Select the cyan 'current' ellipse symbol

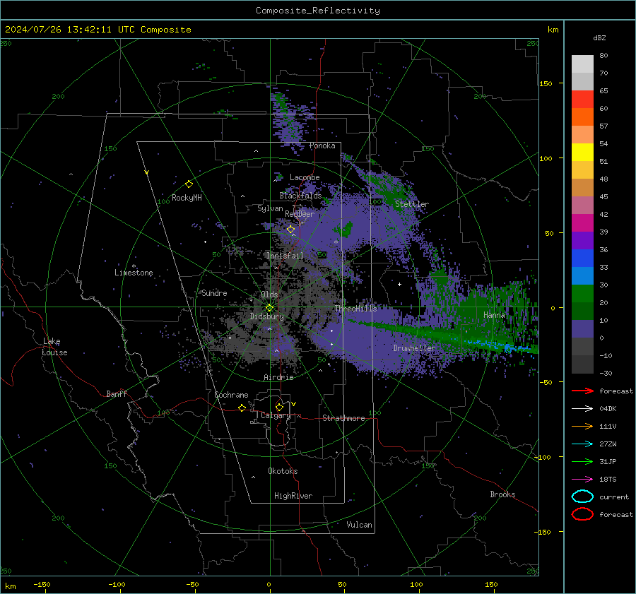(x=582, y=497)
